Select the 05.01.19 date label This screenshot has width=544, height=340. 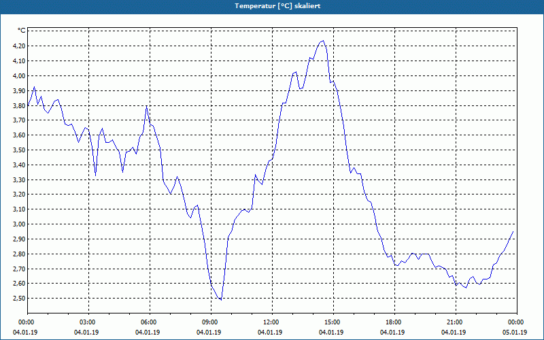515,333
